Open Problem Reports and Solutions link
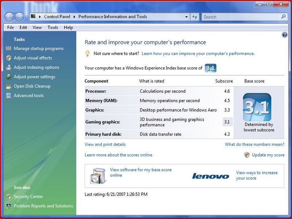Screen dimensions: 292x219 pyautogui.click(x=43, y=206)
